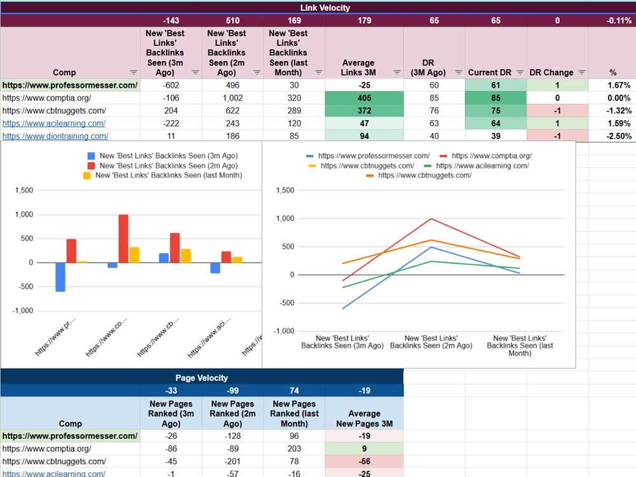The image size is (636, 477).
Task: Click the 1.67% percentage cell
Action: coord(612,85)
